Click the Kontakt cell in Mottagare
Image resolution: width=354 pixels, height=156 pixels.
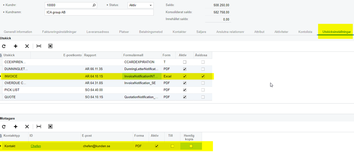[15, 146]
